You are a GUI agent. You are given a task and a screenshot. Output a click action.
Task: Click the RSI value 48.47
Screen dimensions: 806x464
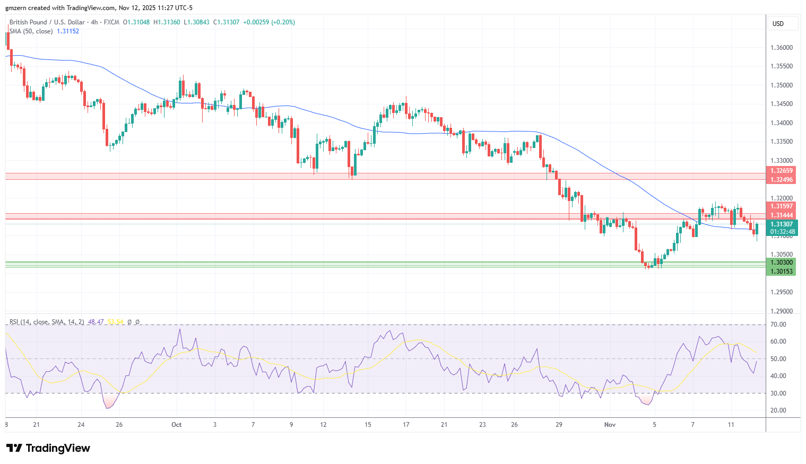click(96, 322)
